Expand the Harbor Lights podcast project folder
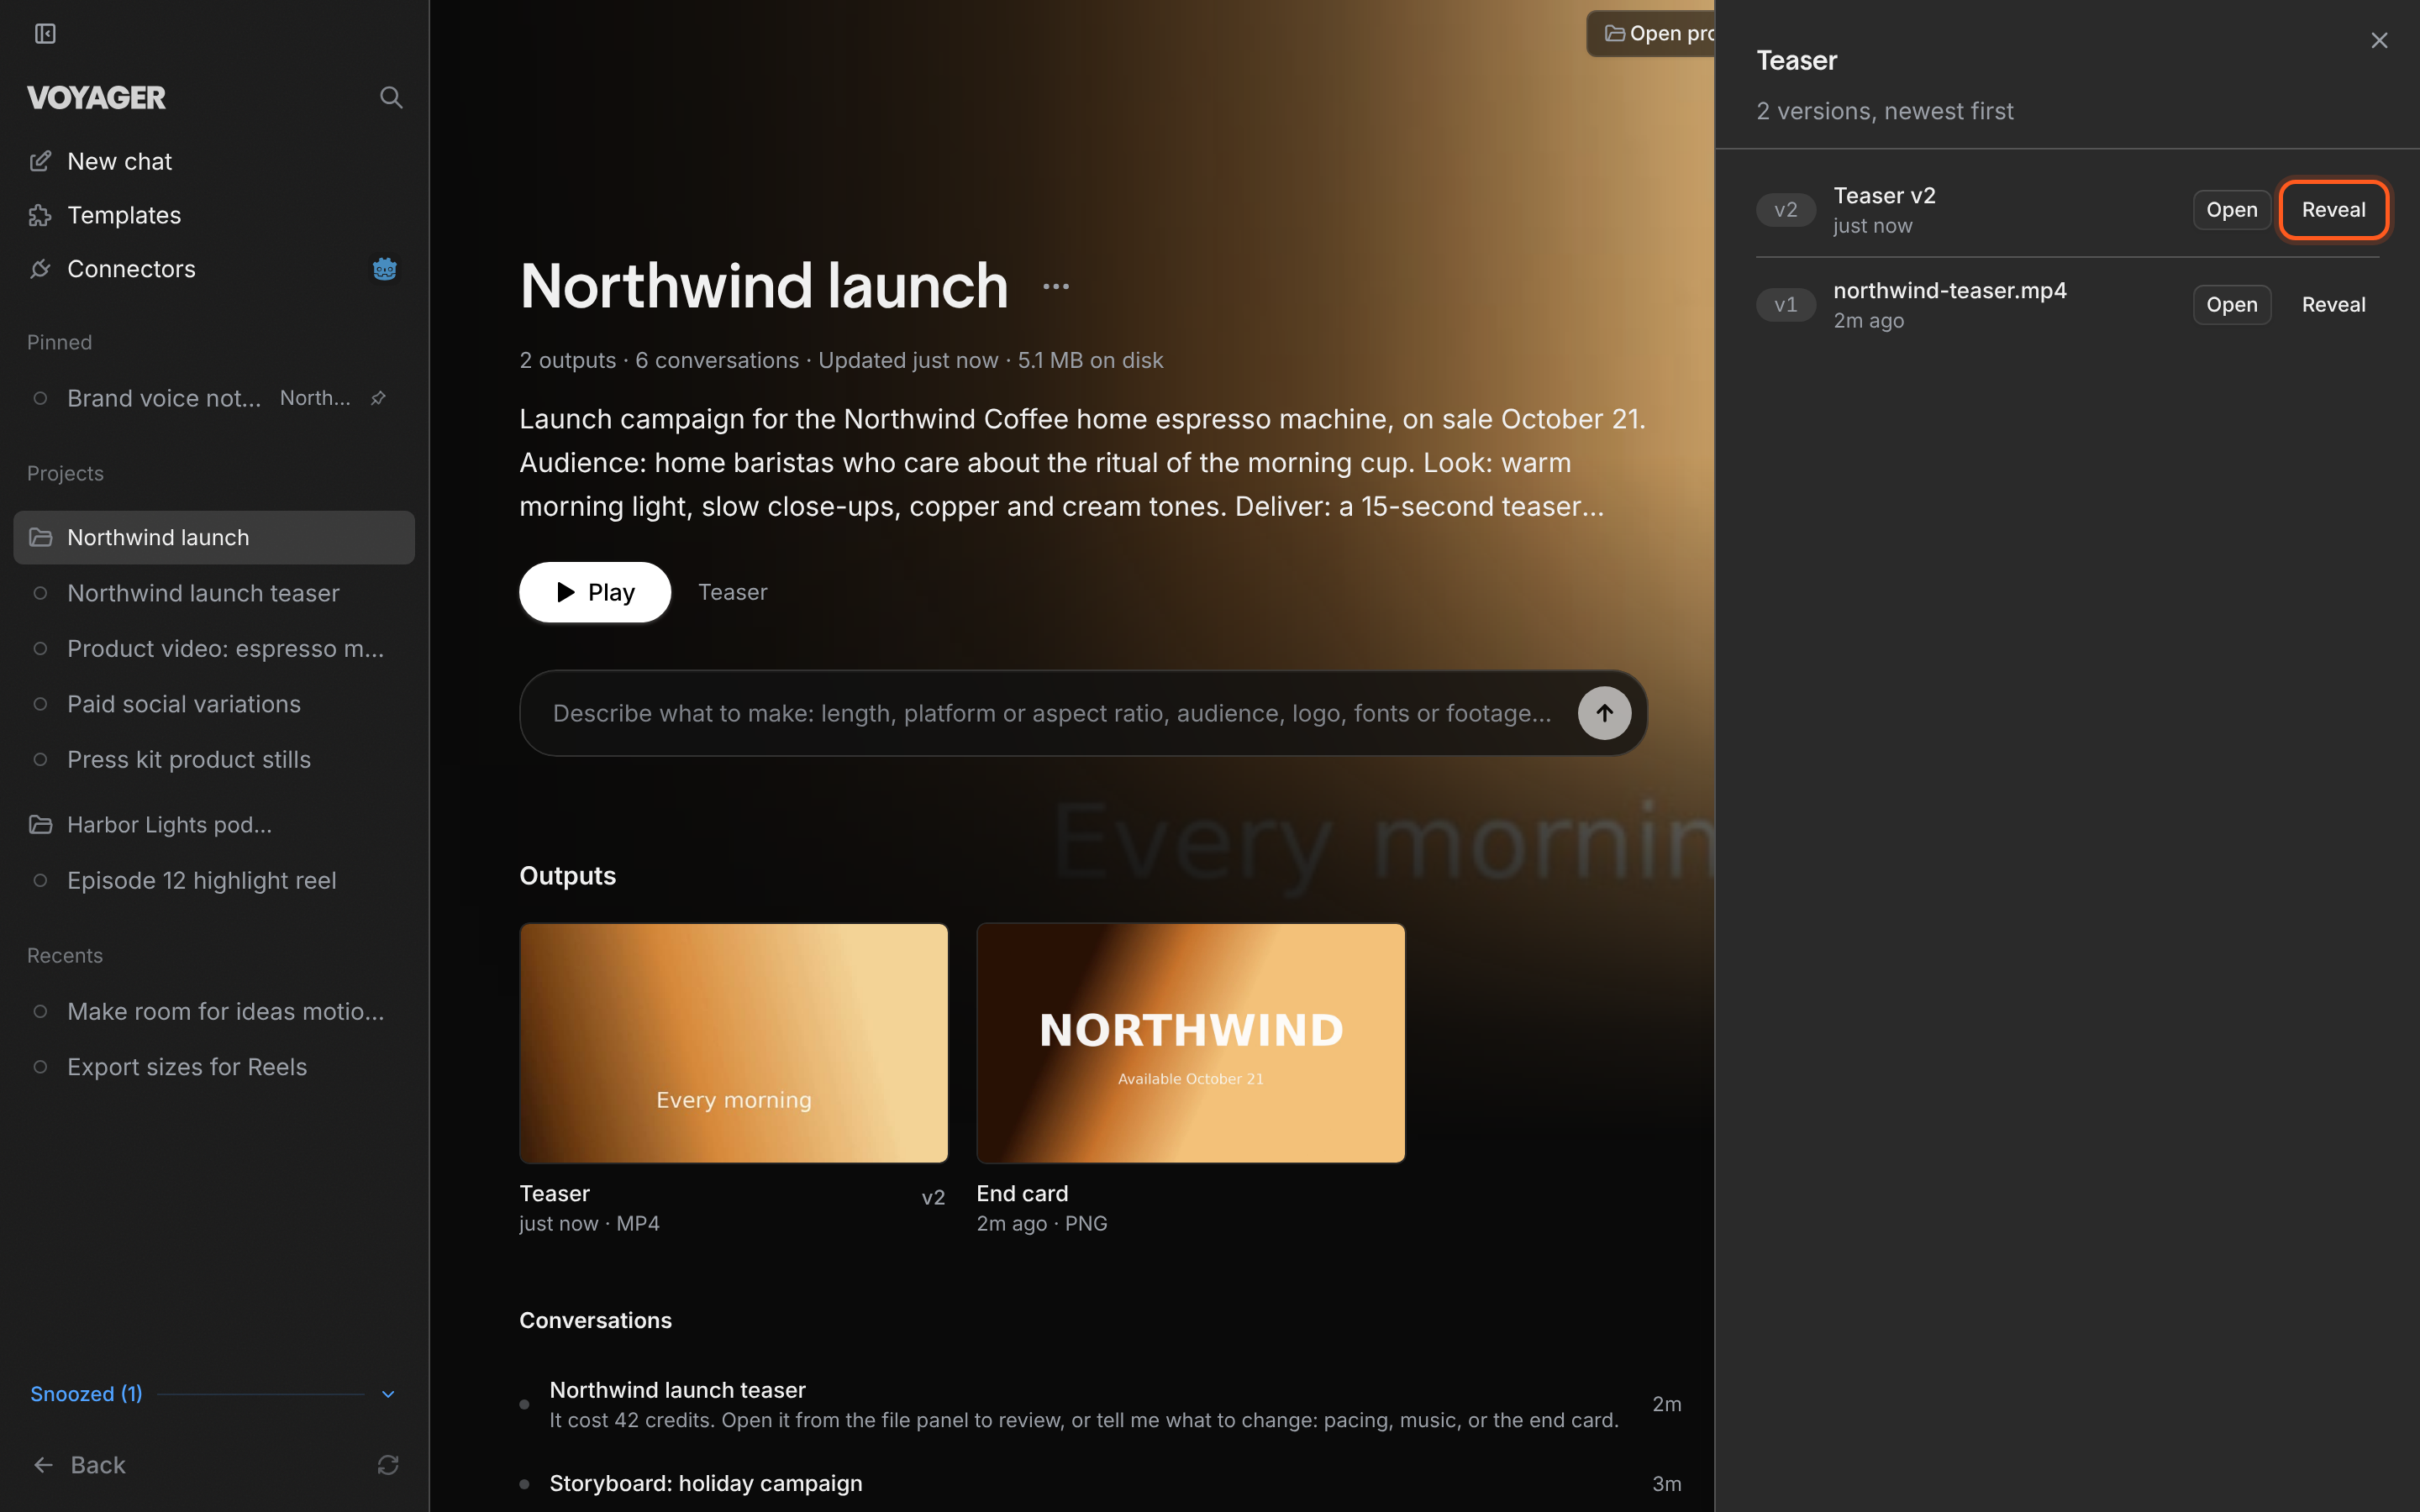The height and width of the screenshot is (1512, 2420). click(x=214, y=825)
